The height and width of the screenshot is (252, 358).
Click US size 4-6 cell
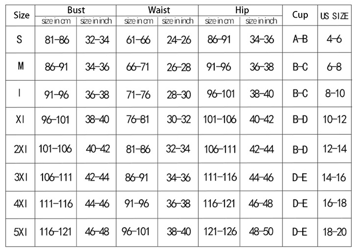tap(334, 39)
